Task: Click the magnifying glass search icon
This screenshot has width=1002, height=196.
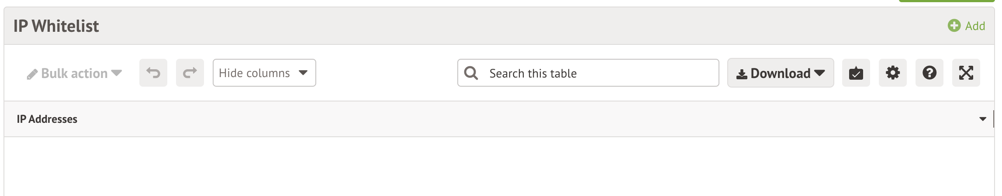Action: tap(471, 73)
